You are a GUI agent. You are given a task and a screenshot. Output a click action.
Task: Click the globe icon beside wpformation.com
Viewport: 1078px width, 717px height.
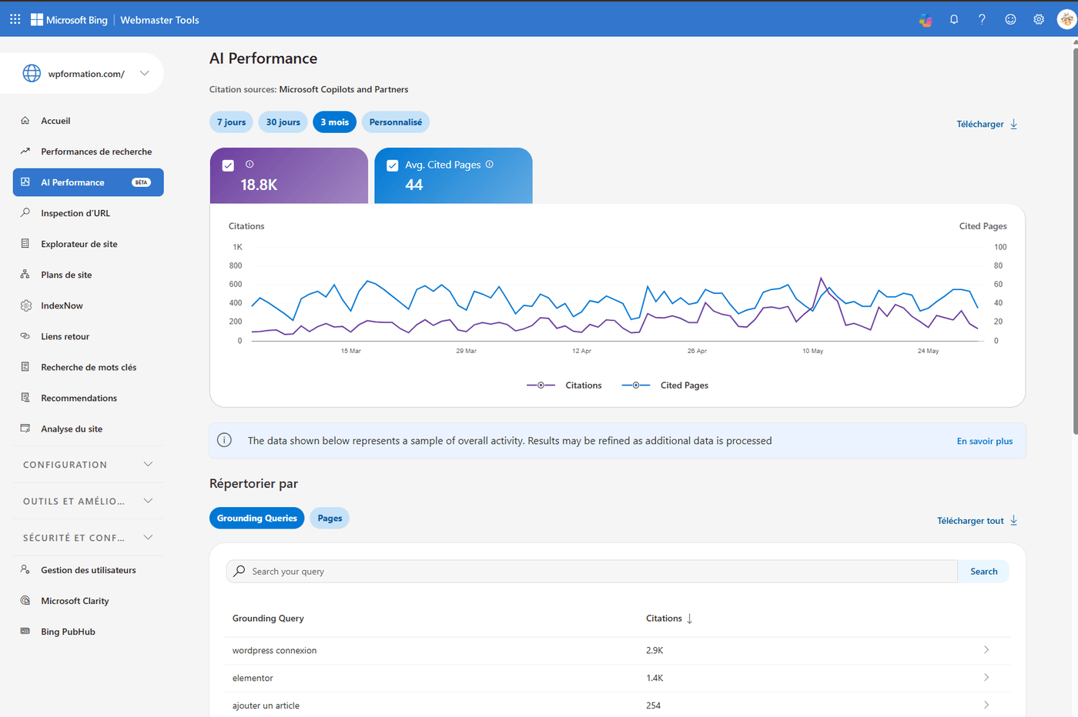[x=32, y=73]
